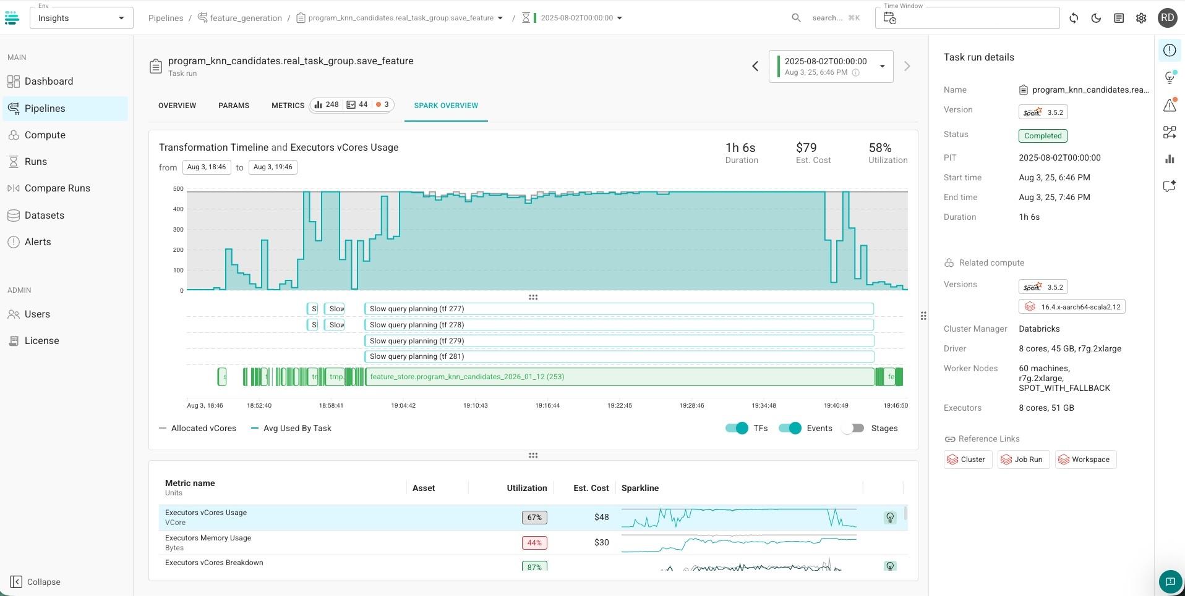Viewport: 1185px width, 596px height.
Task: Open the METRICS tab
Action: (x=288, y=106)
